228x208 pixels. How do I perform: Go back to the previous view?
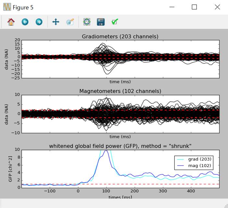tap(25, 22)
